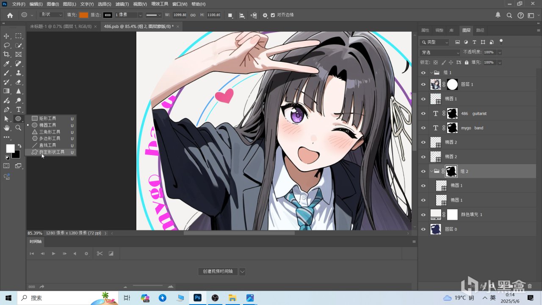Select the Clone Stamp tool
The image size is (542, 305).
[x=19, y=73]
